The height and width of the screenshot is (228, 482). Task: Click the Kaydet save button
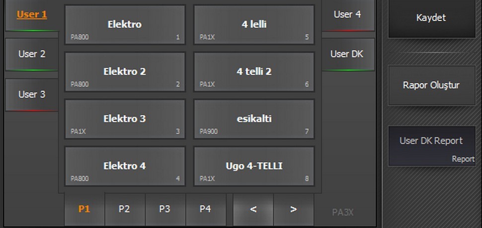point(431,18)
